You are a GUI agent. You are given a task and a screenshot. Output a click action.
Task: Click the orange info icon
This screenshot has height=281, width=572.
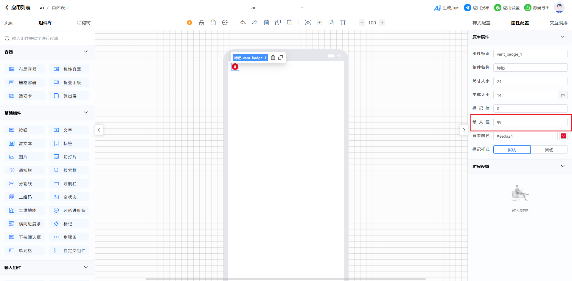tap(189, 23)
